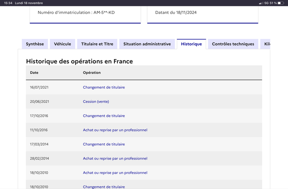The height and width of the screenshot is (189, 288).
Task: Select the date 20/06/2021
Action: [x=40, y=102]
